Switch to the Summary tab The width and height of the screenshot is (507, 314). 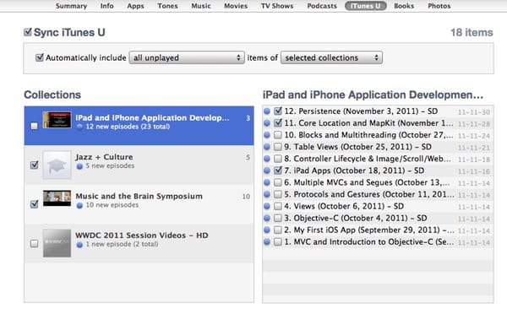pos(71,6)
